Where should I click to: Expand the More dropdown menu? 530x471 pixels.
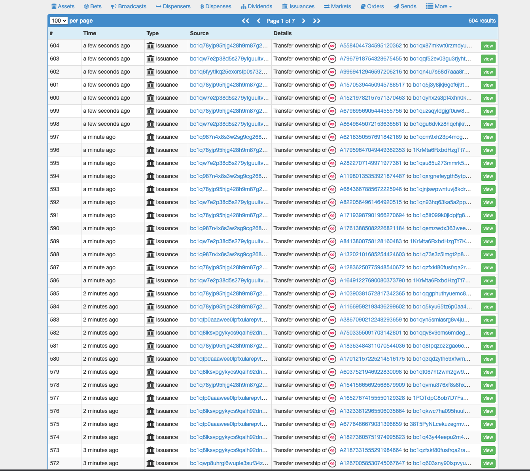439,6
